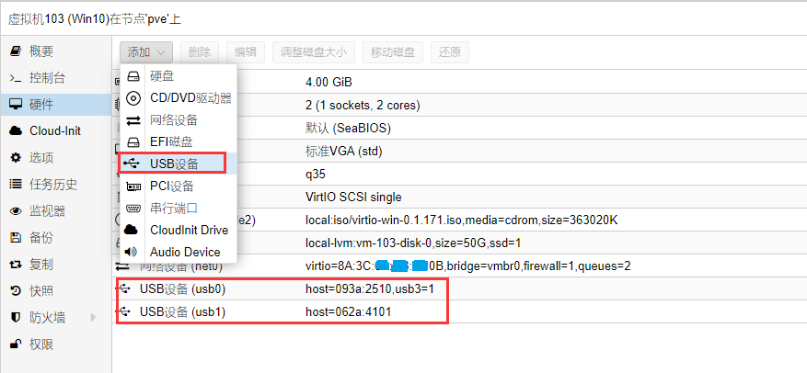
Task: Open the 添加 dropdown button
Action: pos(146,51)
